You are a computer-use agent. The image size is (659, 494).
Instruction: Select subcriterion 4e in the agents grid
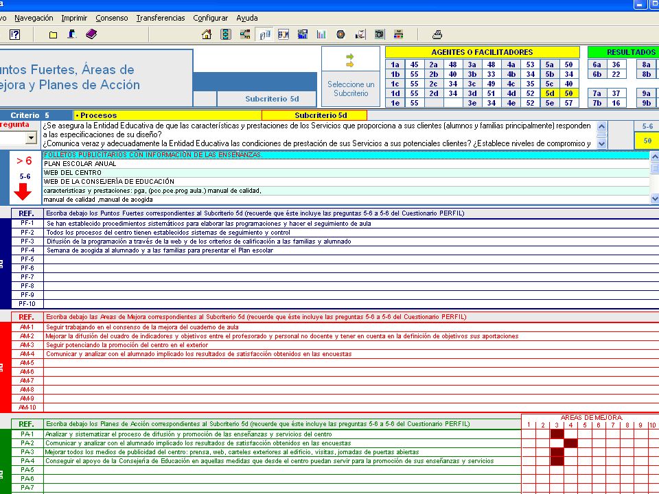coord(511,103)
